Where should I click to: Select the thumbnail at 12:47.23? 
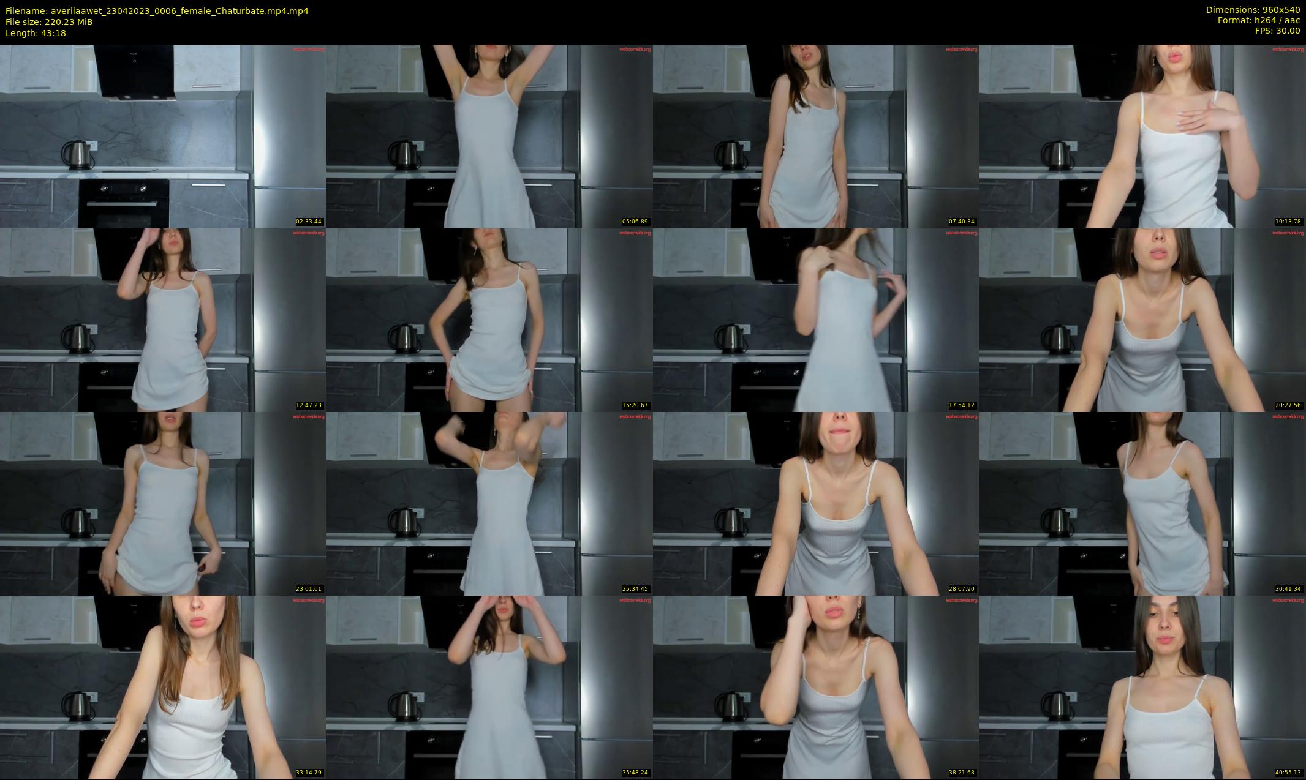(162, 320)
